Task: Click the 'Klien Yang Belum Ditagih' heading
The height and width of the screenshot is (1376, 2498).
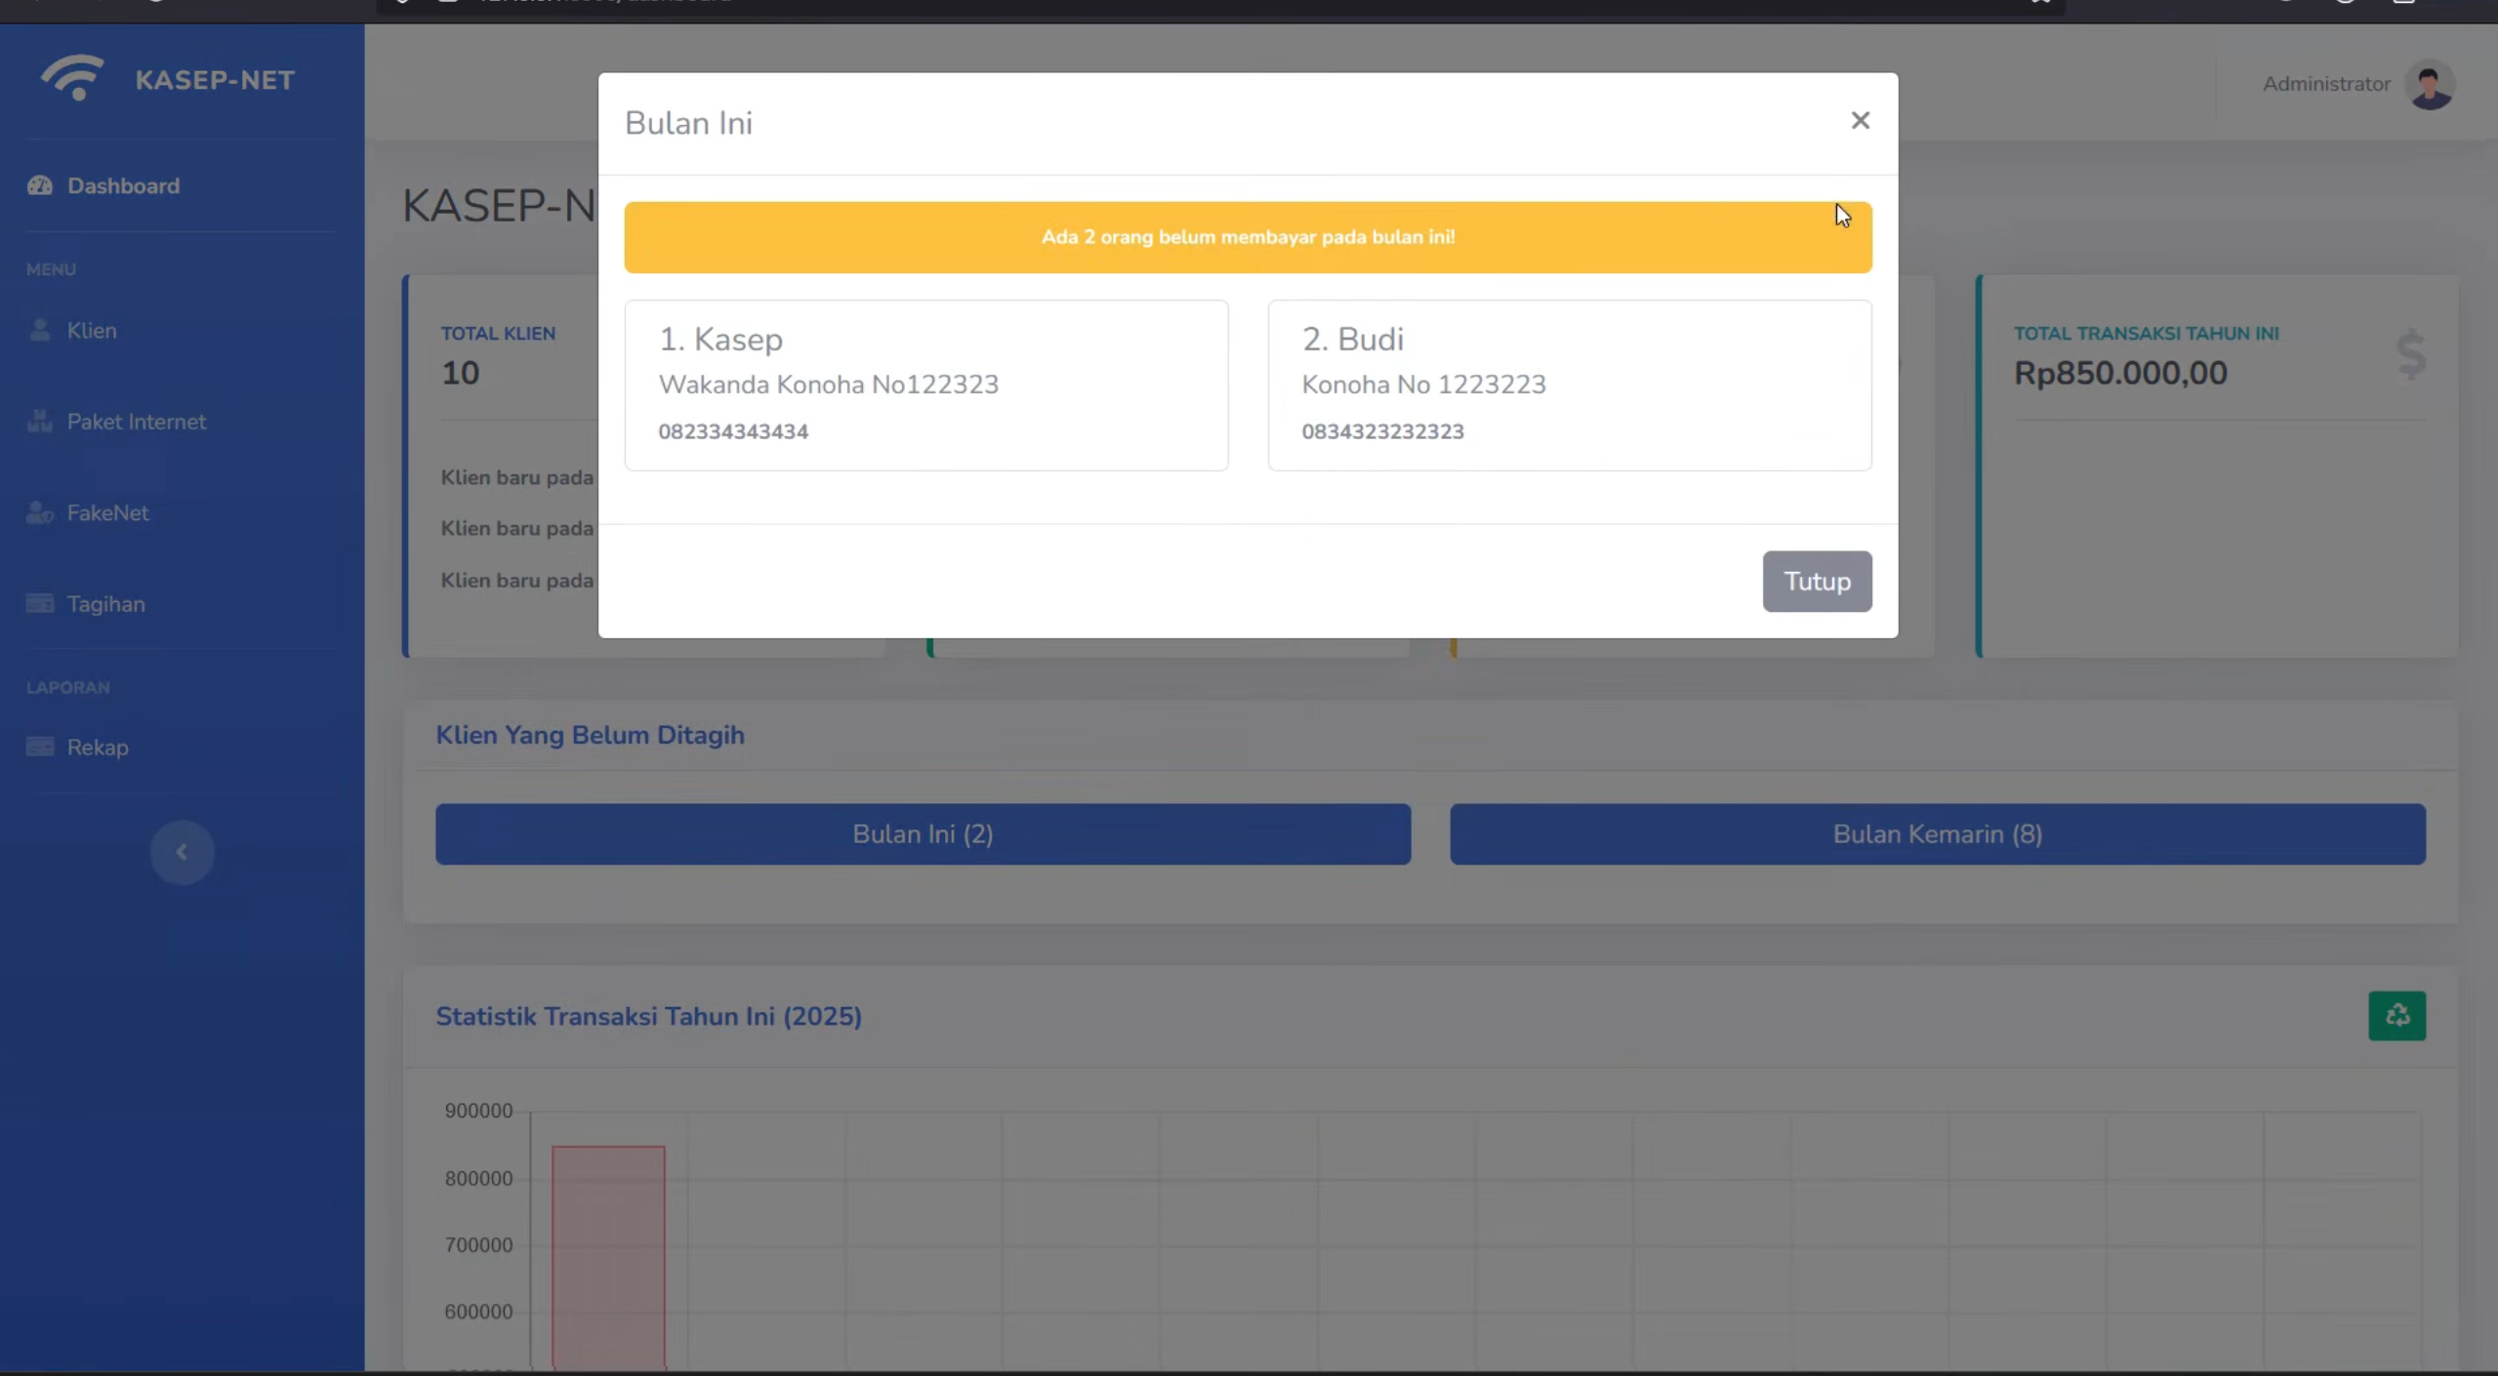Action: point(590,735)
